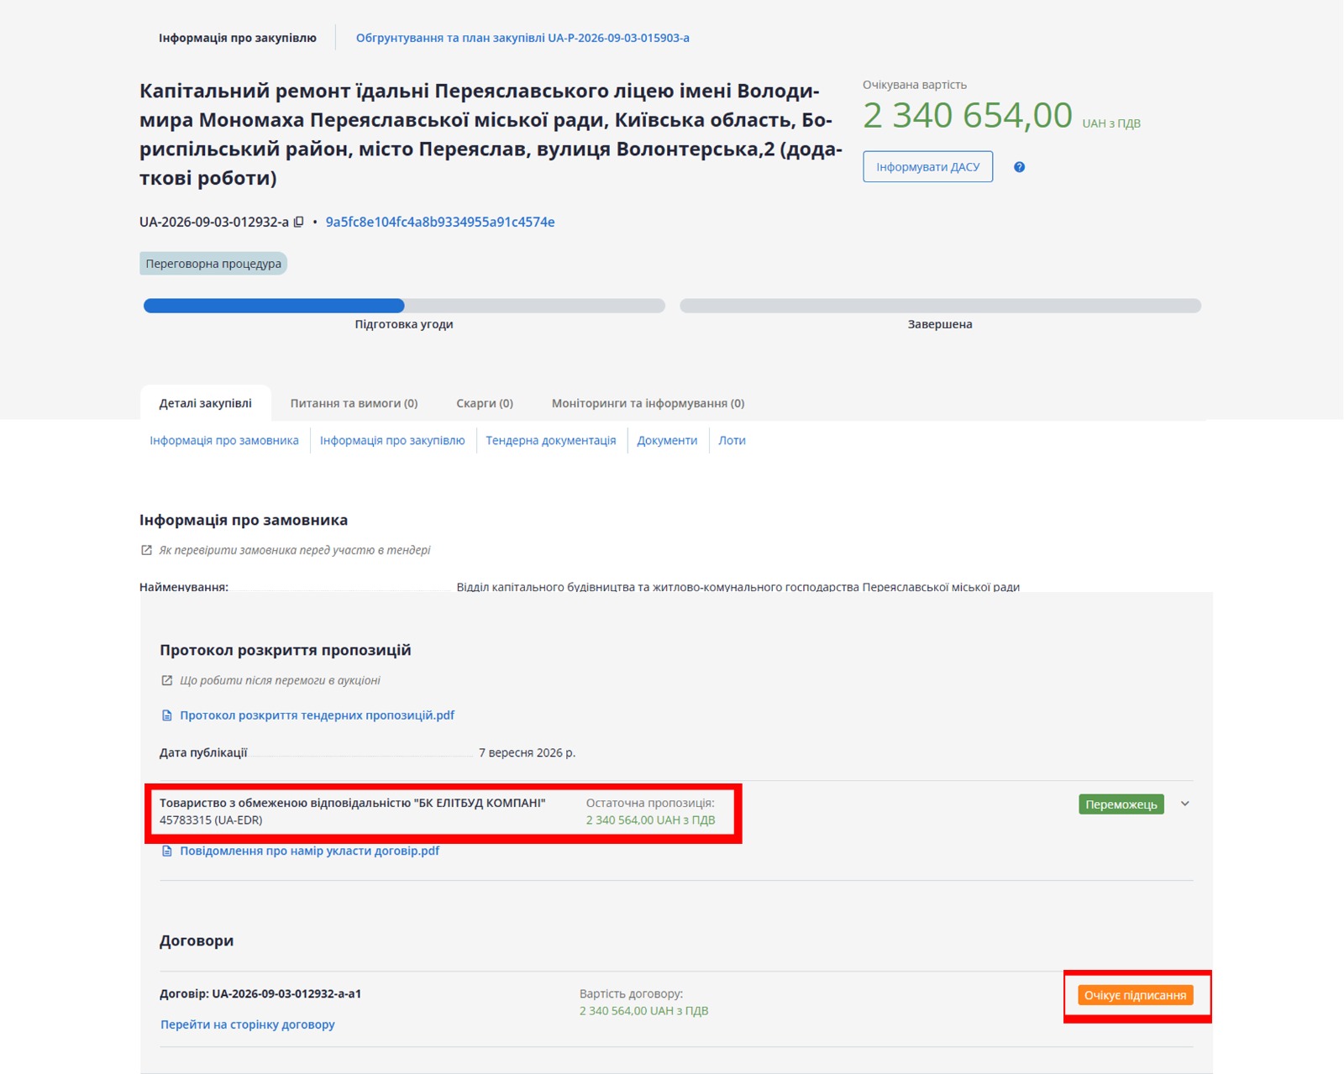Click document icon of tender proposals protocol

click(166, 715)
